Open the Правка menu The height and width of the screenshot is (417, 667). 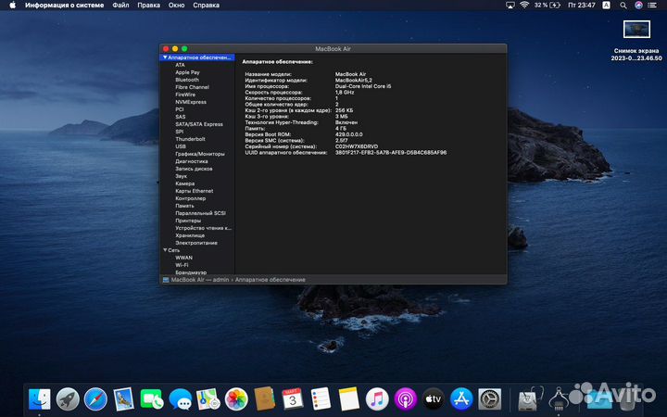148,6
